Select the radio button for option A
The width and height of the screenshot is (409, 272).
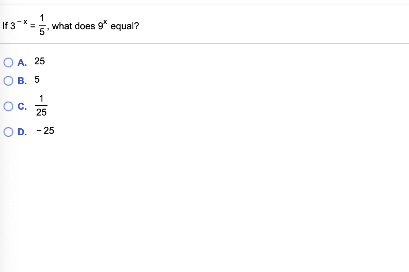(8, 63)
